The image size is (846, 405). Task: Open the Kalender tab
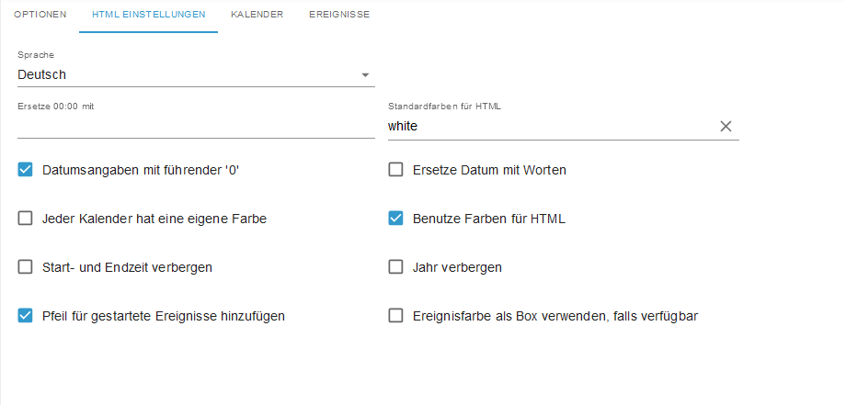tap(257, 15)
